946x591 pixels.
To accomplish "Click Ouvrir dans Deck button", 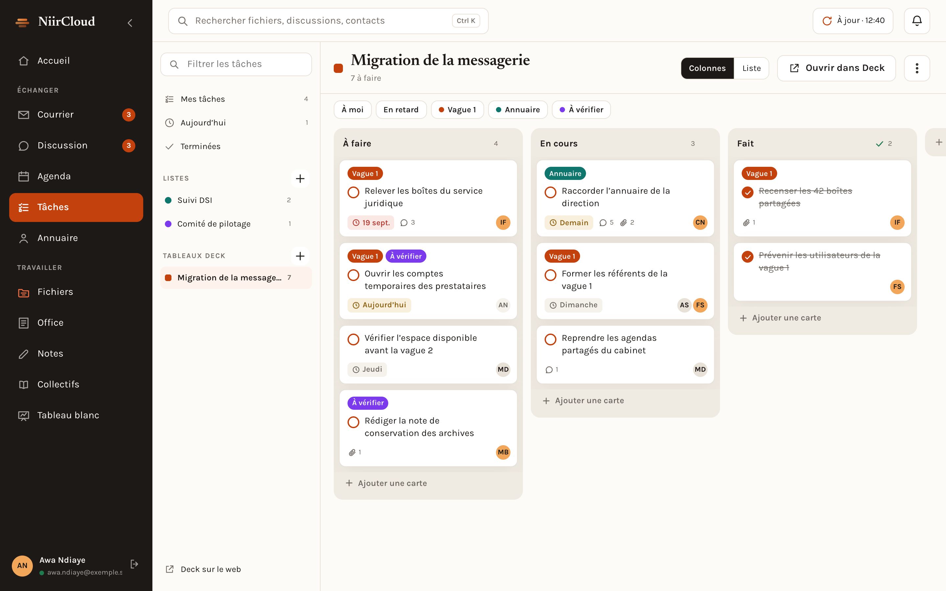I will tap(836, 68).
